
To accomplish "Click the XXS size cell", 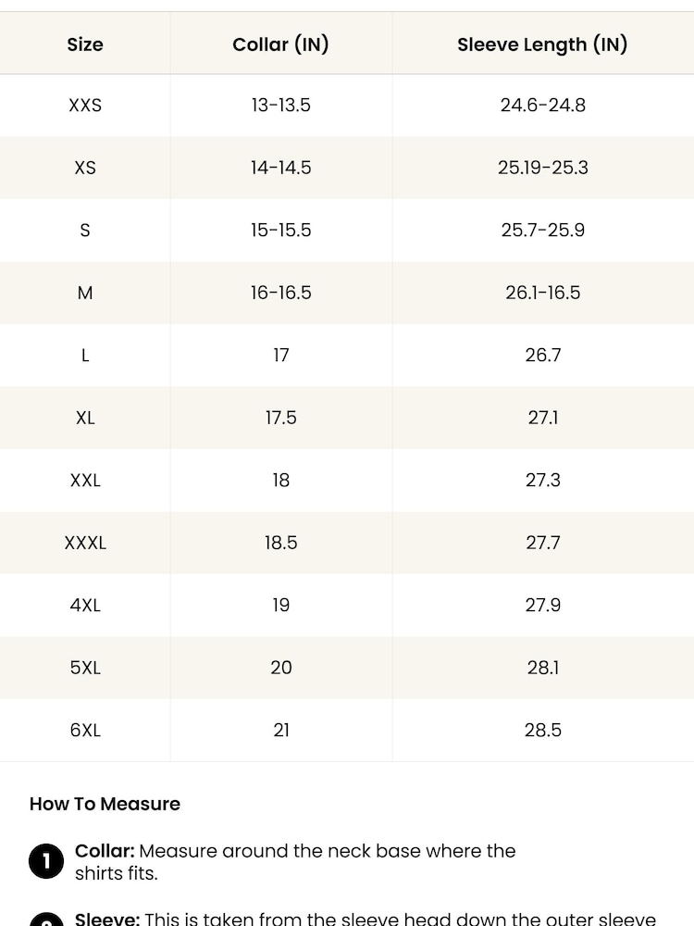I will point(85,106).
